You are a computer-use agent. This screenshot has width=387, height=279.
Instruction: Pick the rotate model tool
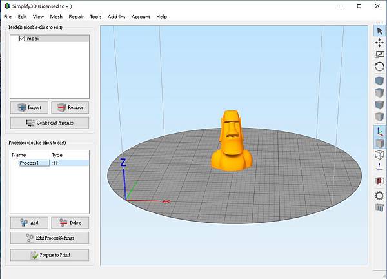pos(379,66)
